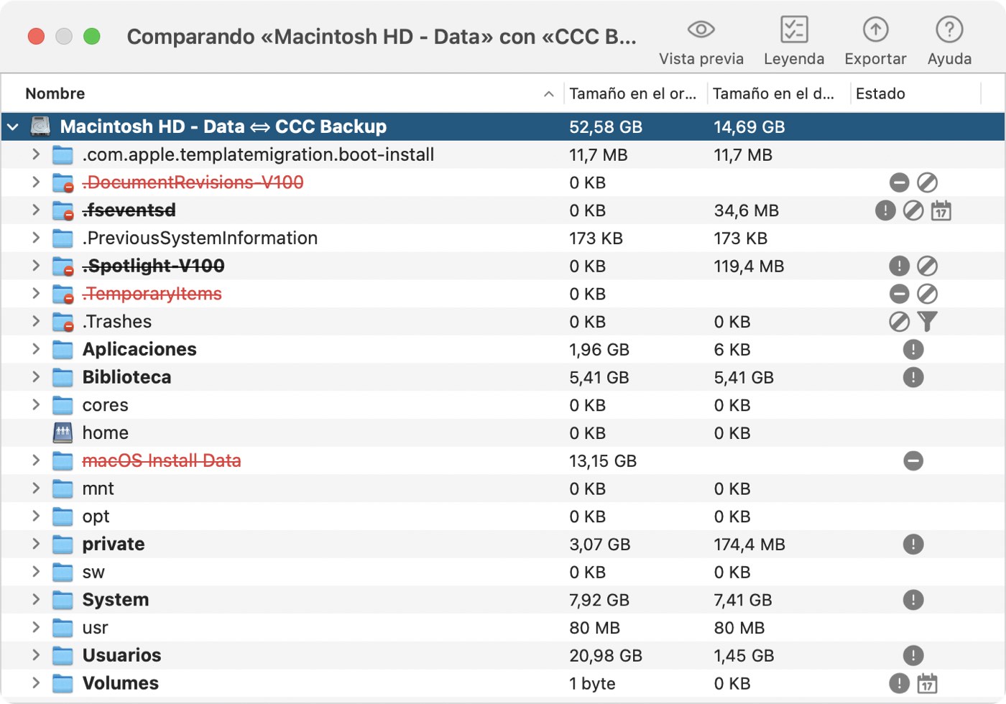Viewport: 1006px width, 704px height.
Task: Click the exclamation status icon for private
Action: pos(913,544)
